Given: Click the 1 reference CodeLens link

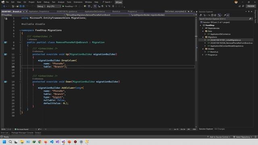Looking at the screenshot, I should coord(32,39).
